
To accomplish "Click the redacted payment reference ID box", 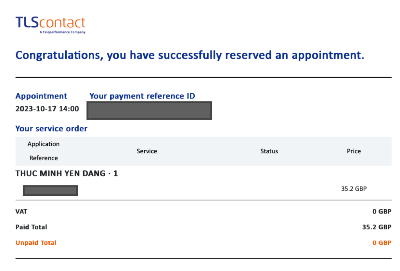I will coord(149,110).
